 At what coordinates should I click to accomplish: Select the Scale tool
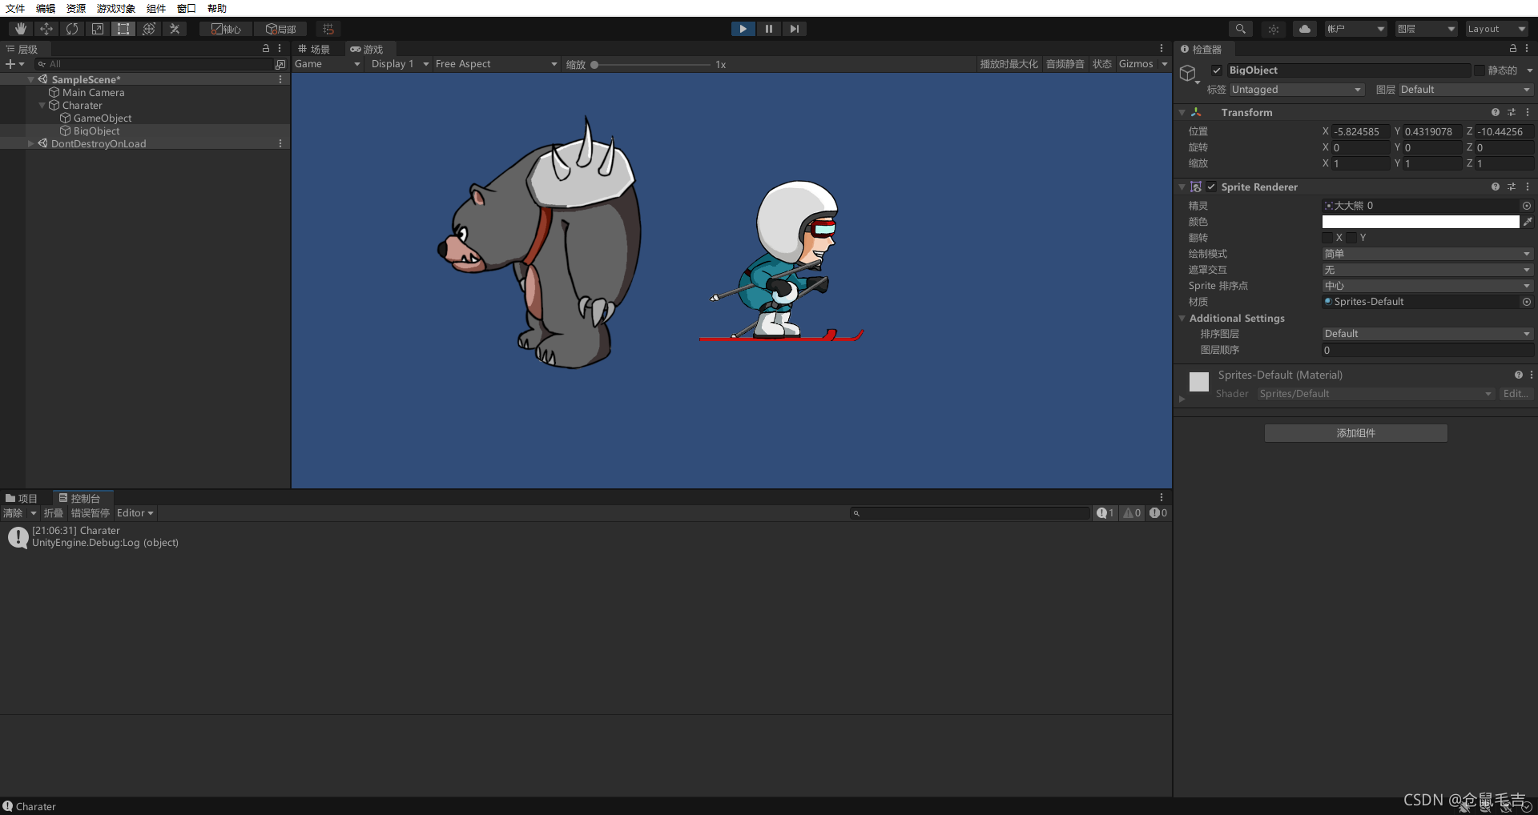[x=98, y=29]
